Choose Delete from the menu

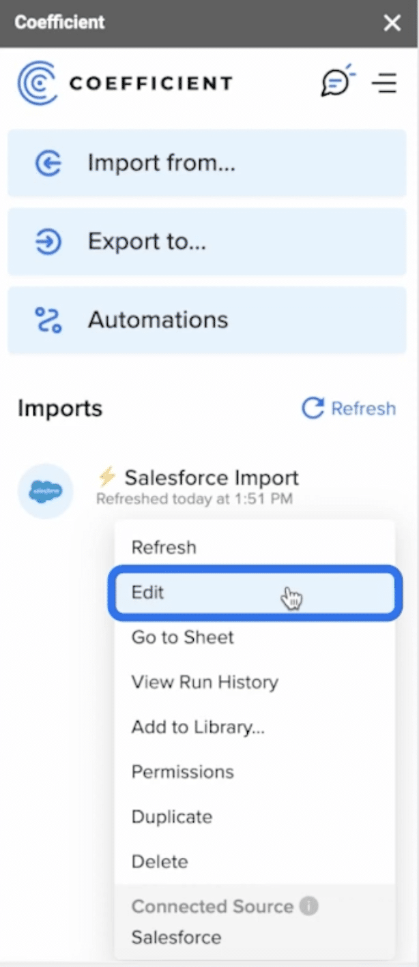pyautogui.click(x=255, y=861)
